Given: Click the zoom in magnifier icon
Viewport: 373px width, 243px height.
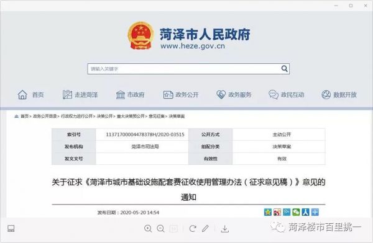Looking at the screenshot, I should (148, 229).
